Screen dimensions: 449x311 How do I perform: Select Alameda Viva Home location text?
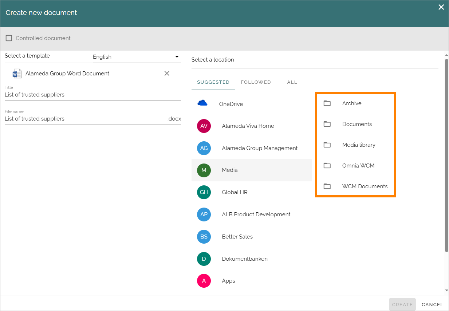pyautogui.click(x=248, y=126)
